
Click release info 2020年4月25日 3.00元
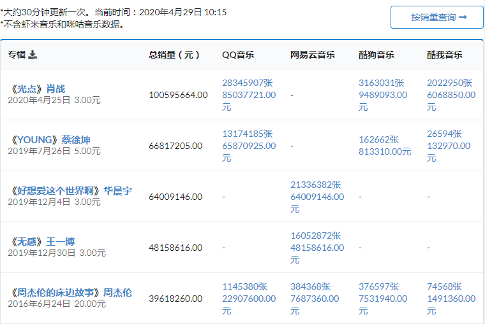54,100
